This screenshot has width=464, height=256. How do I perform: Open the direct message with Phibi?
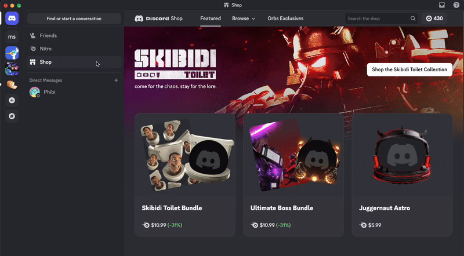click(74, 92)
